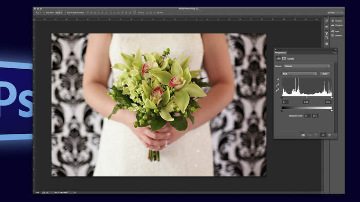Click the bouquet photo on the canvas
The height and width of the screenshot is (202, 360).
[159, 105]
